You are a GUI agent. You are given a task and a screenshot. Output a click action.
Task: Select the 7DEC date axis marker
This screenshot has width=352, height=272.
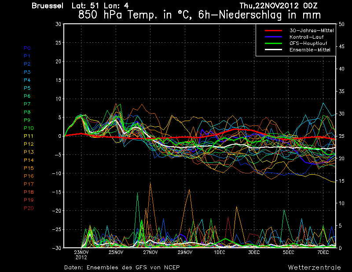pyautogui.click(x=323, y=253)
